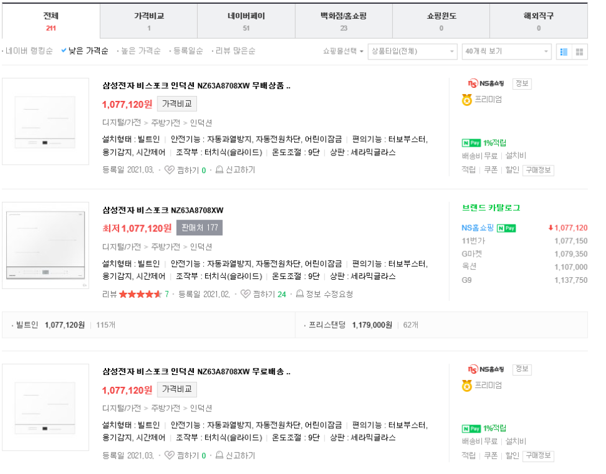Switch to grid view icon
The width and height of the screenshot is (606, 474).
579,52
